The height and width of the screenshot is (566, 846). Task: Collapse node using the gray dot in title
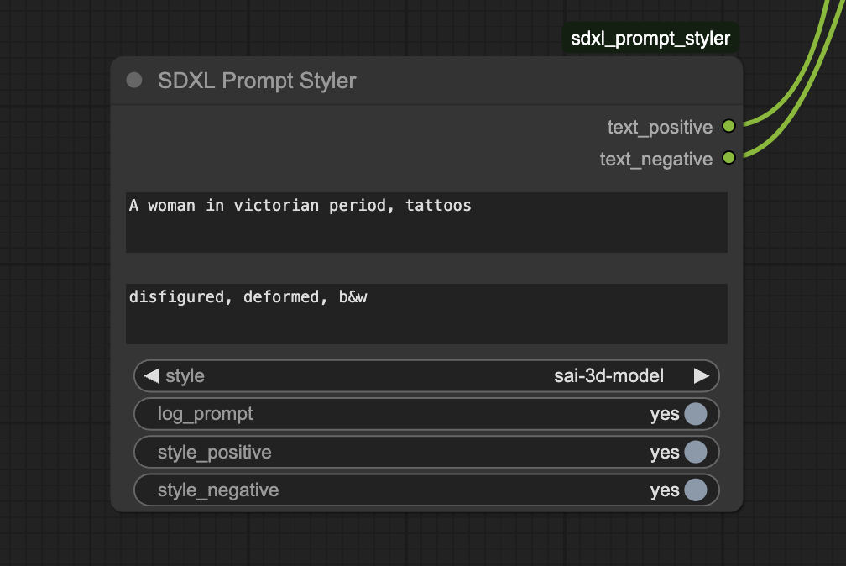coord(133,81)
